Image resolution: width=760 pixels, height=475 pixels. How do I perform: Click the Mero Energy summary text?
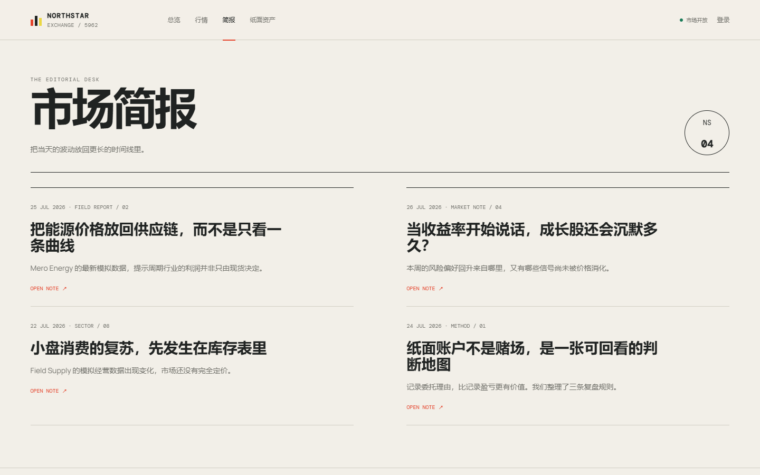pos(148,268)
